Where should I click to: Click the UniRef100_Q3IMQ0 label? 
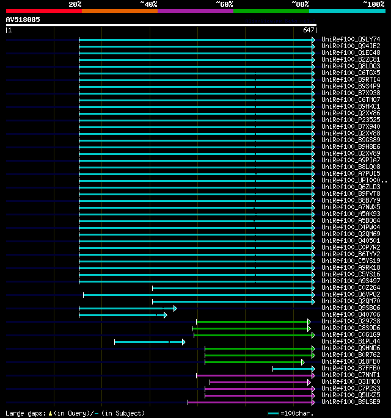click(351, 381)
